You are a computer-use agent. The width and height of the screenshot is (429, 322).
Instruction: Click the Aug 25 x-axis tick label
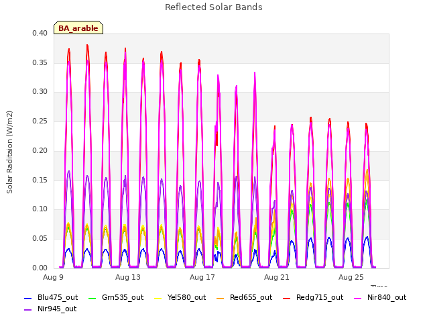(351, 277)
